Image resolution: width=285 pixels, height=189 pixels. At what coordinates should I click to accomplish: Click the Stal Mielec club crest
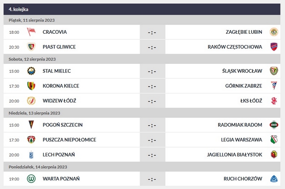pyautogui.click(x=31, y=71)
